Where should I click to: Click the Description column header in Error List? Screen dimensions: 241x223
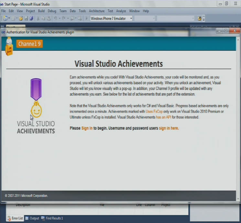pos(23,205)
